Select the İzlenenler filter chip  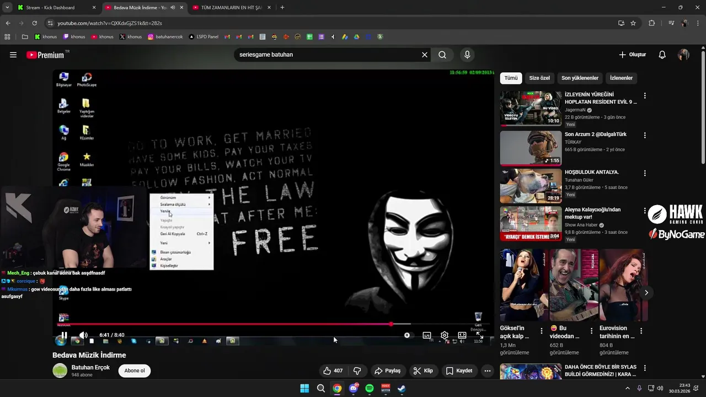pos(621,78)
